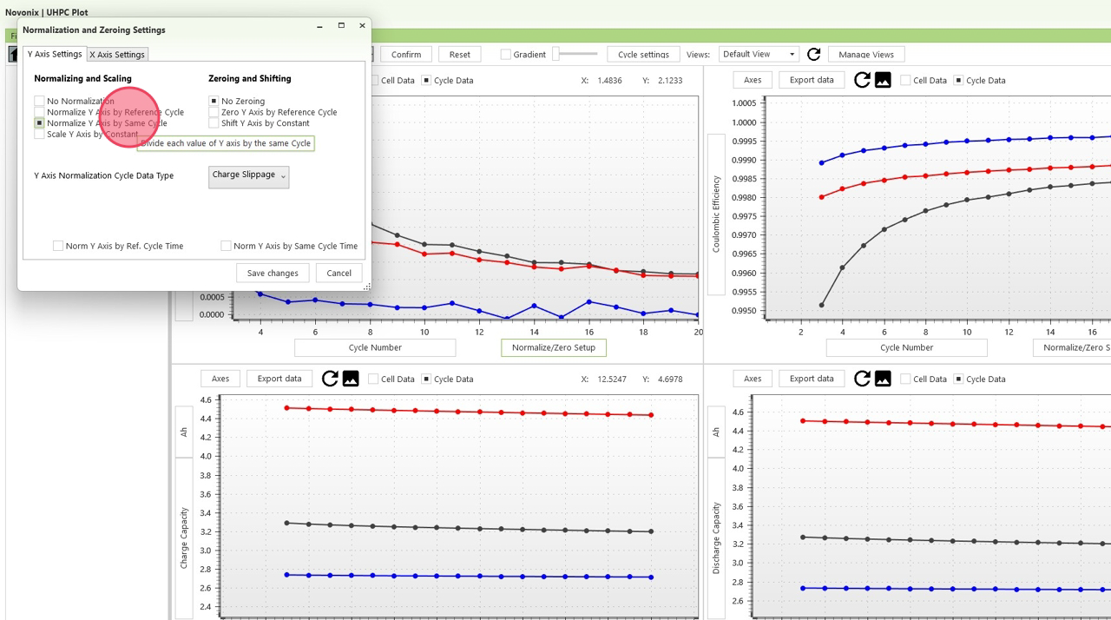The image size is (1111, 620).
Task: Maximize the Normalization and Zeroing Settings dialog
Action: point(341,26)
